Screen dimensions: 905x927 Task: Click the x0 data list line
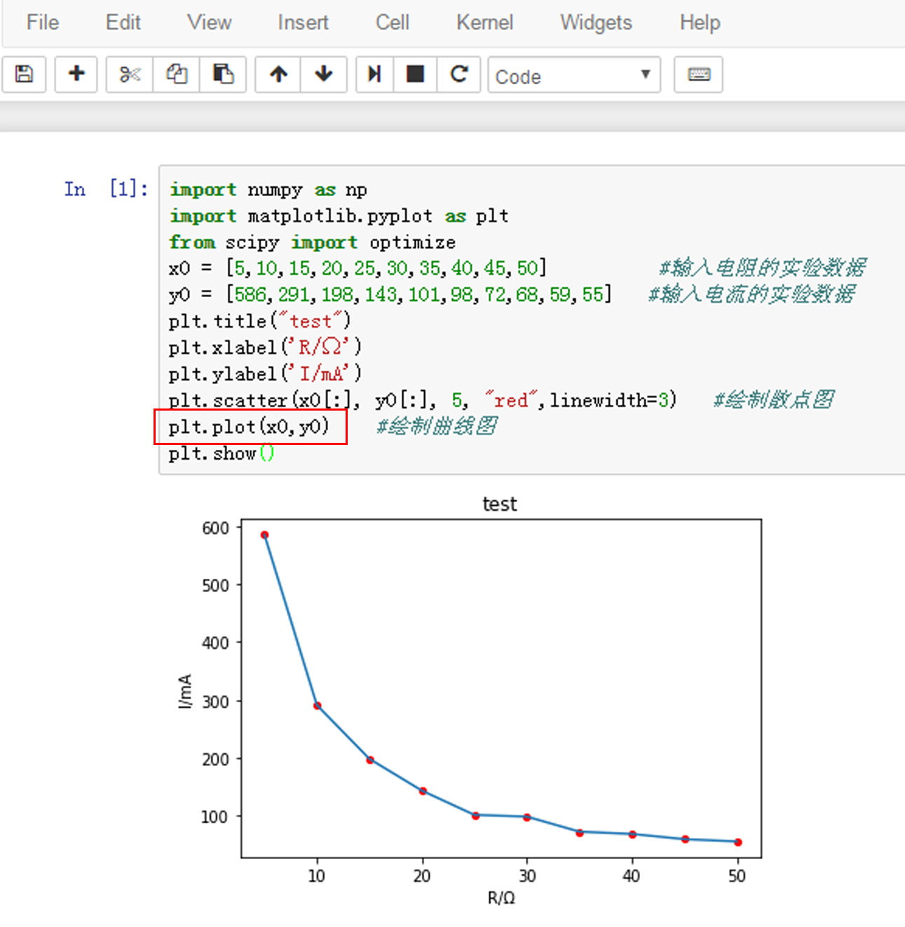point(358,268)
